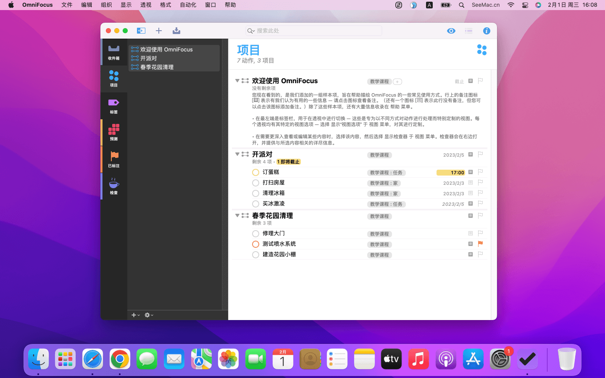Screen dimensions: 605x378
Task: Open the 文件 menu
Action: 67,5
